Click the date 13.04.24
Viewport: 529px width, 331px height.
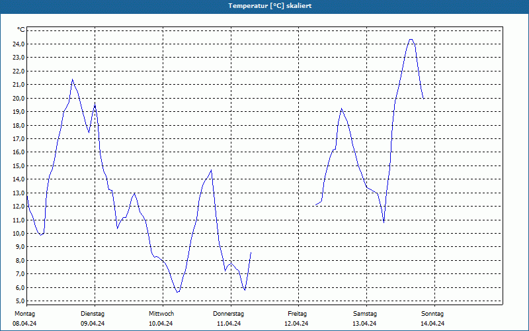pyautogui.click(x=365, y=324)
